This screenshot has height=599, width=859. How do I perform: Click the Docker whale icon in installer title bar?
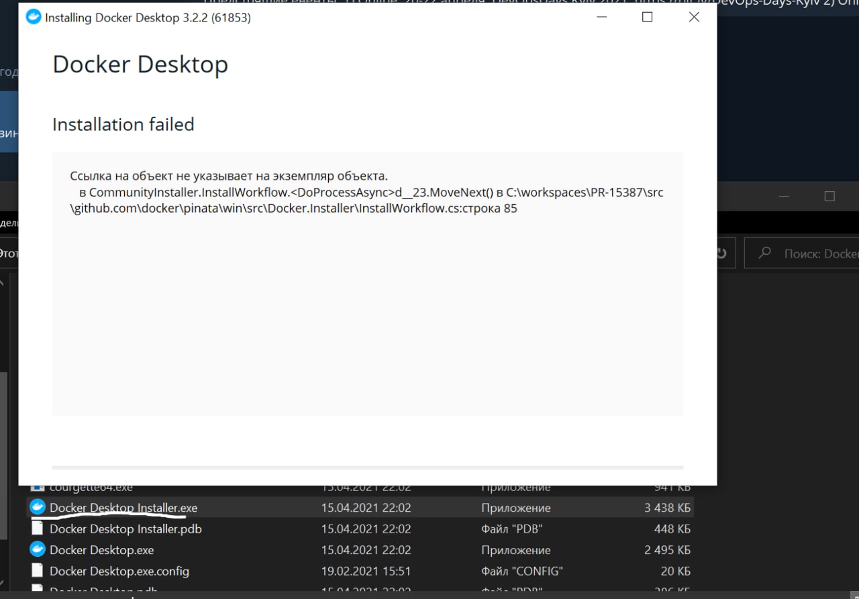[x=33, y=17]
